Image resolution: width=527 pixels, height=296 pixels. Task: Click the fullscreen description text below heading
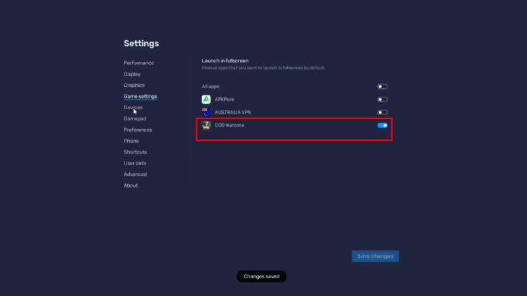point(263,68)
